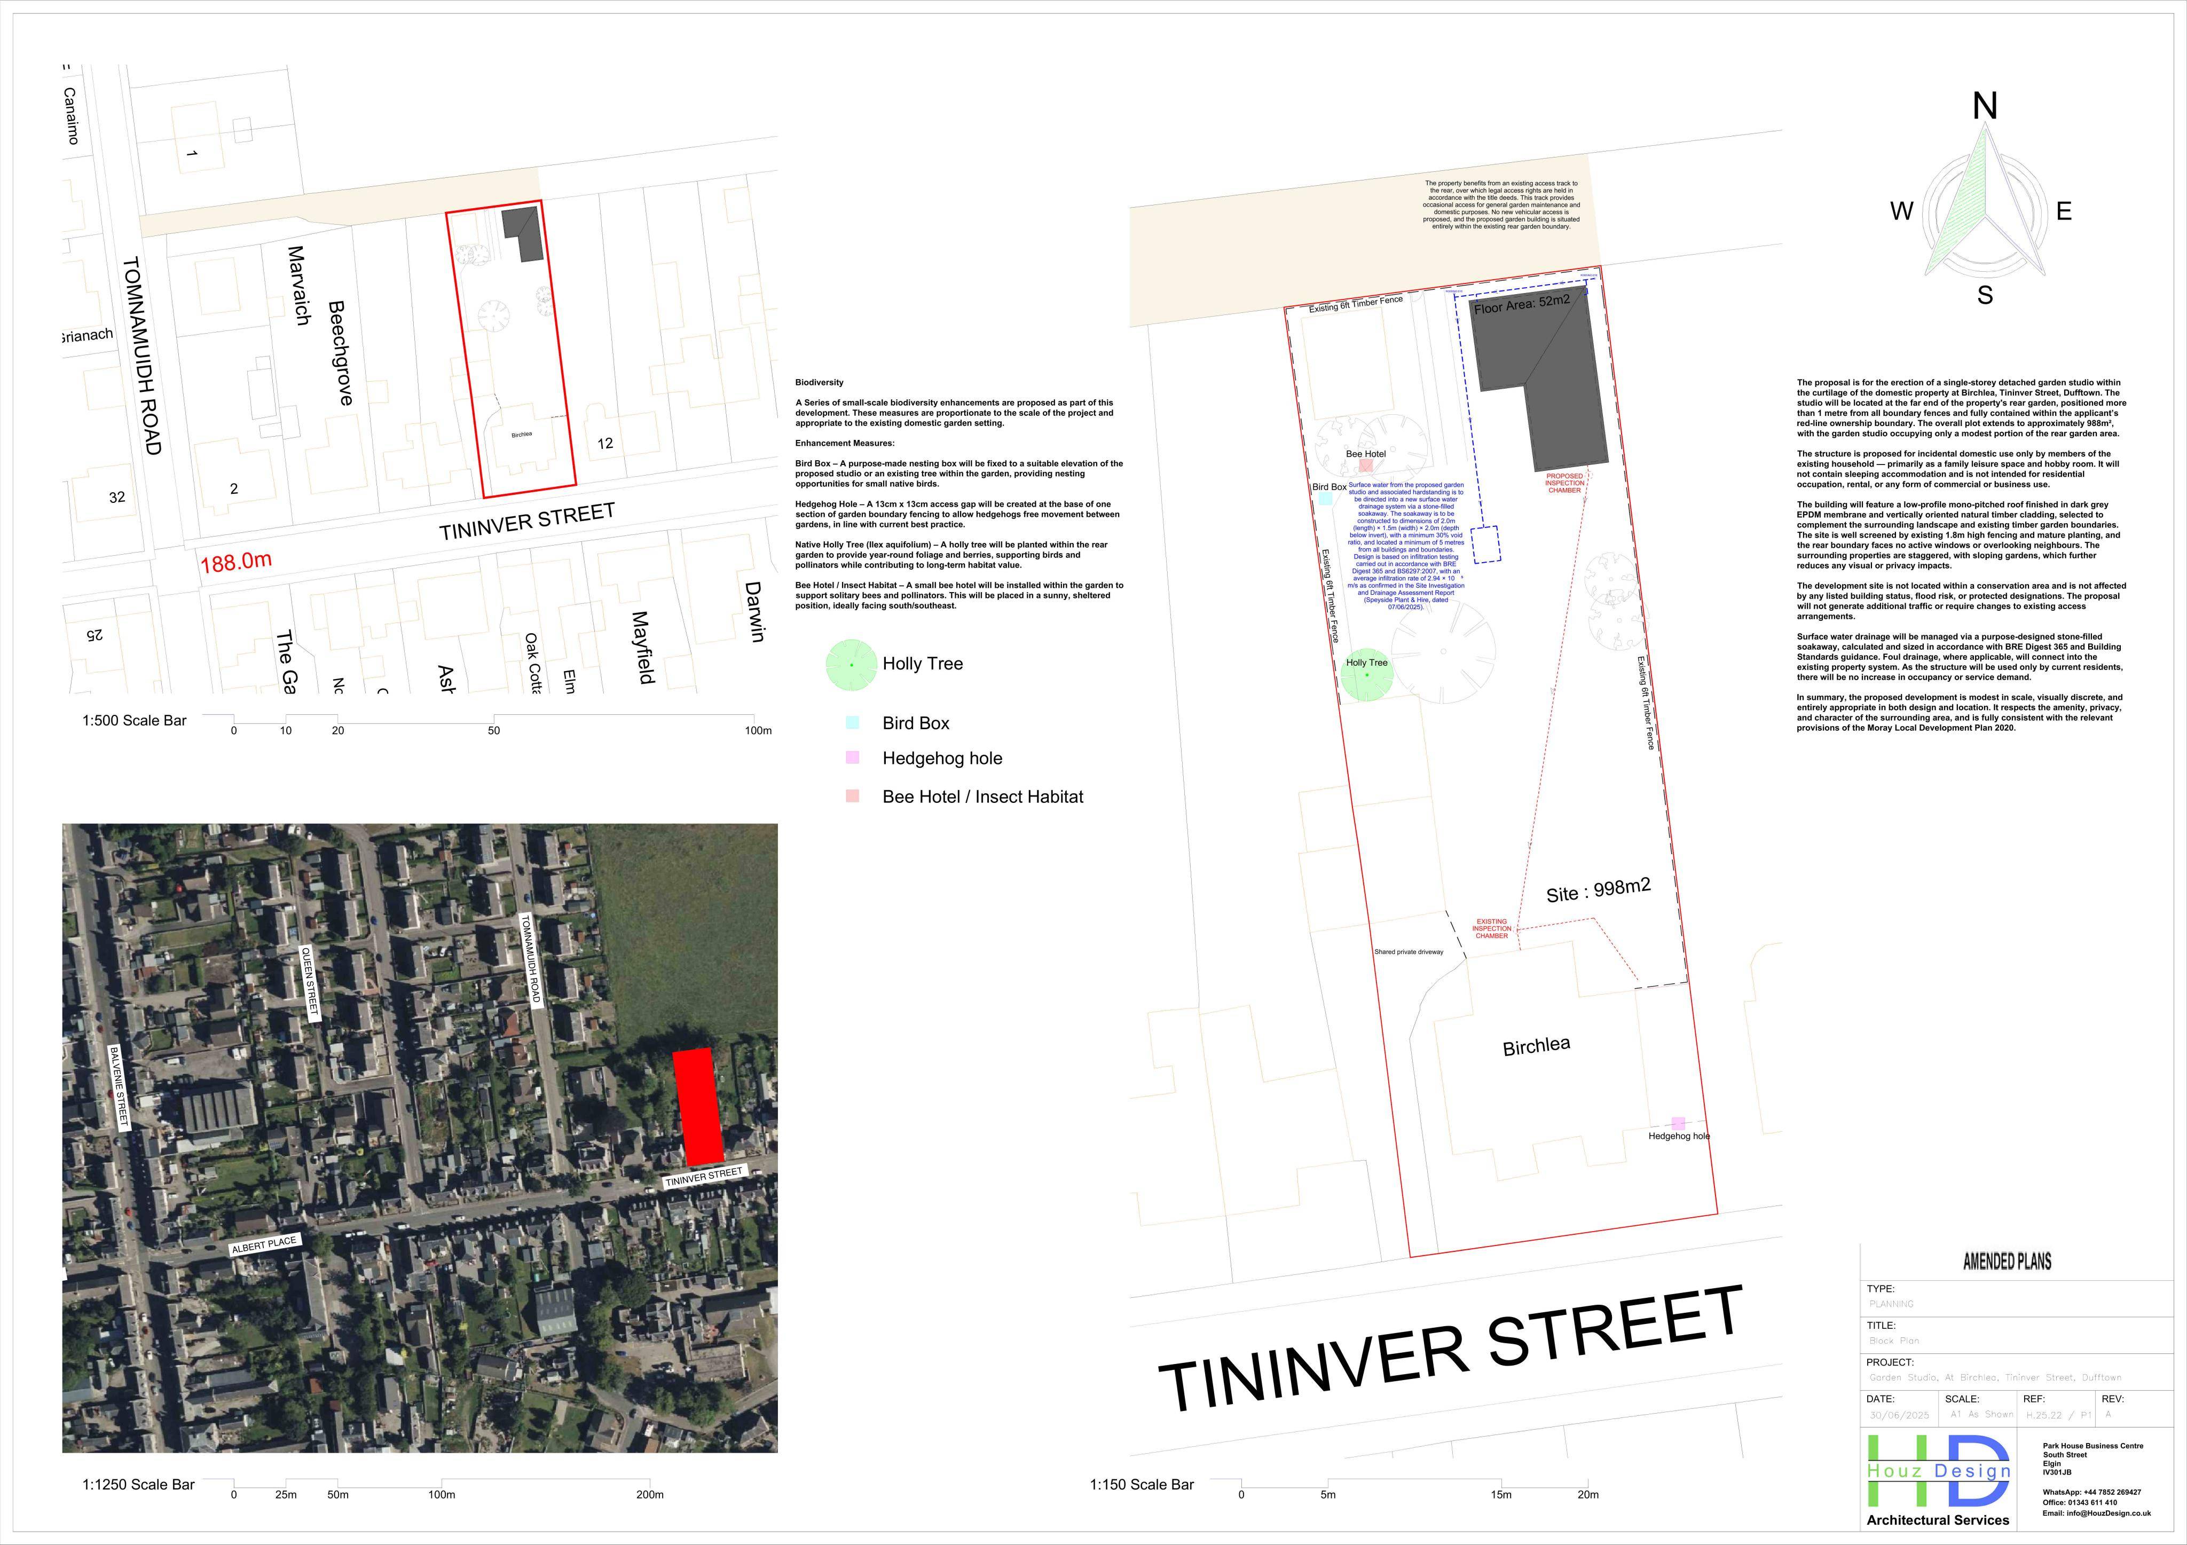Click the reference value H.25.22 / P1
This screenshot has height=1545, width=2187.
point(2057,1415)
